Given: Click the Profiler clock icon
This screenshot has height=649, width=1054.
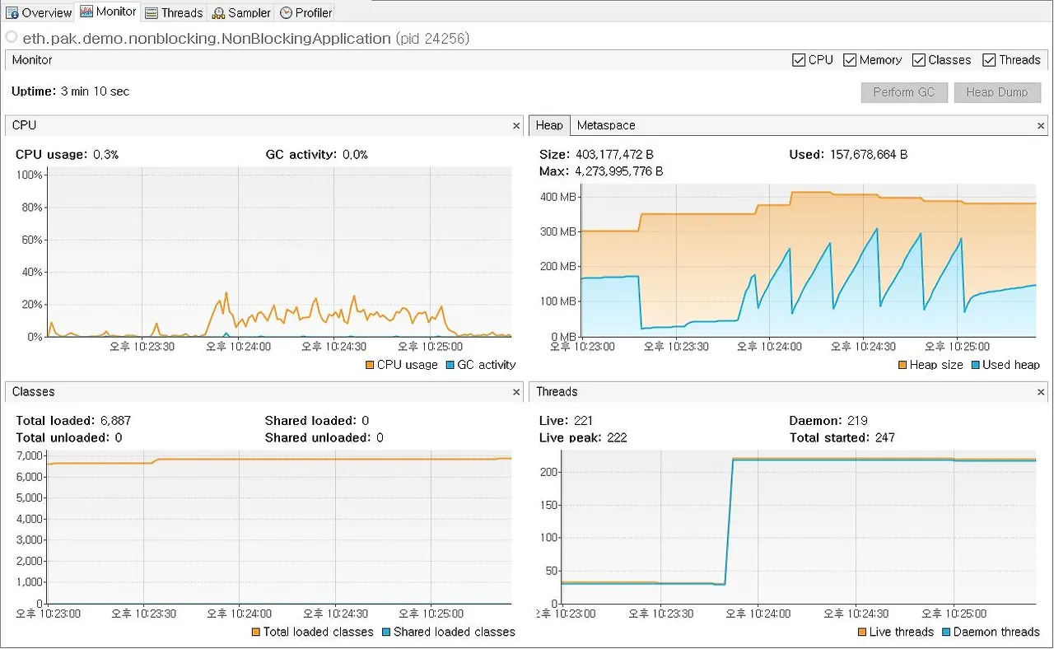Looking at the screenshot, I should (286, 12).
